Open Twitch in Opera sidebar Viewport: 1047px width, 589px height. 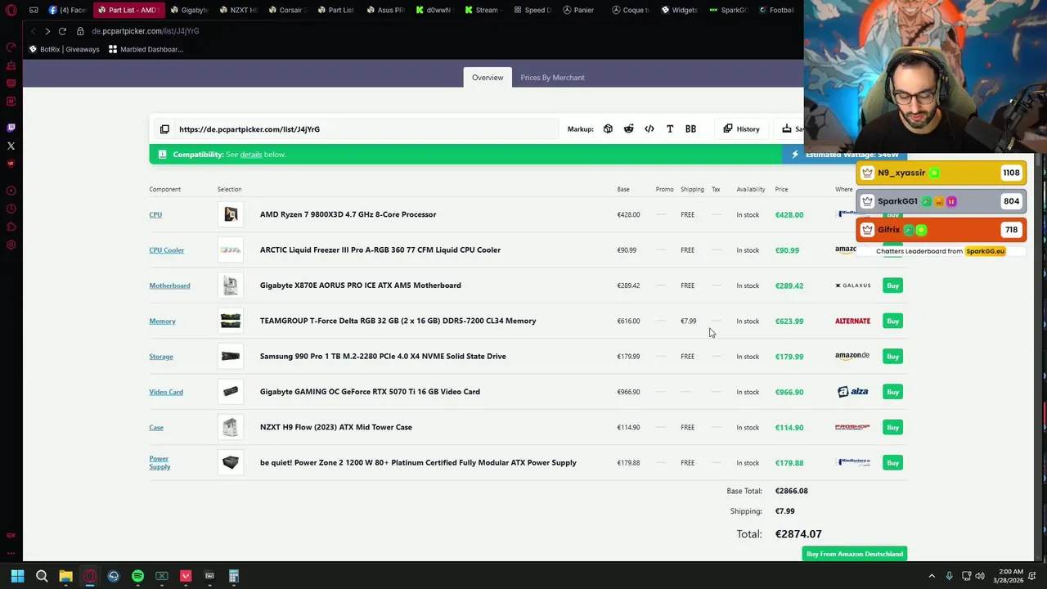tap(11, 128)
